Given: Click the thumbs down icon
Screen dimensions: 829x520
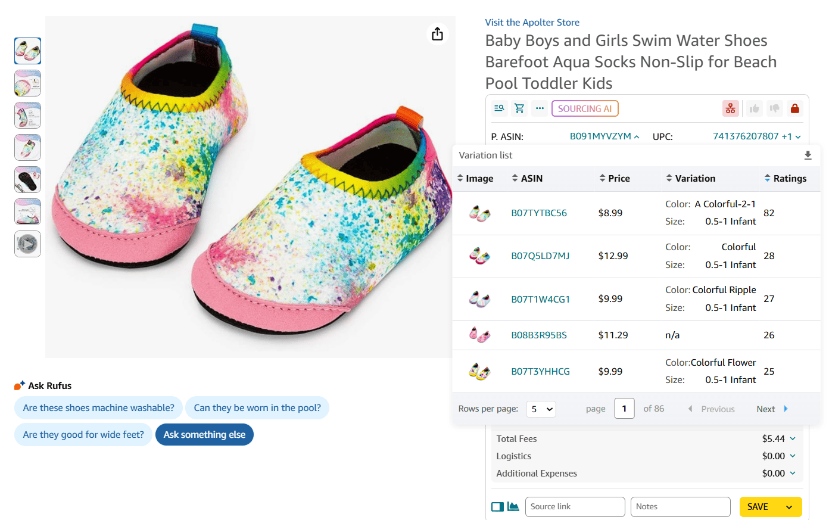Looking at the screenshot, I should click(775, 108).
